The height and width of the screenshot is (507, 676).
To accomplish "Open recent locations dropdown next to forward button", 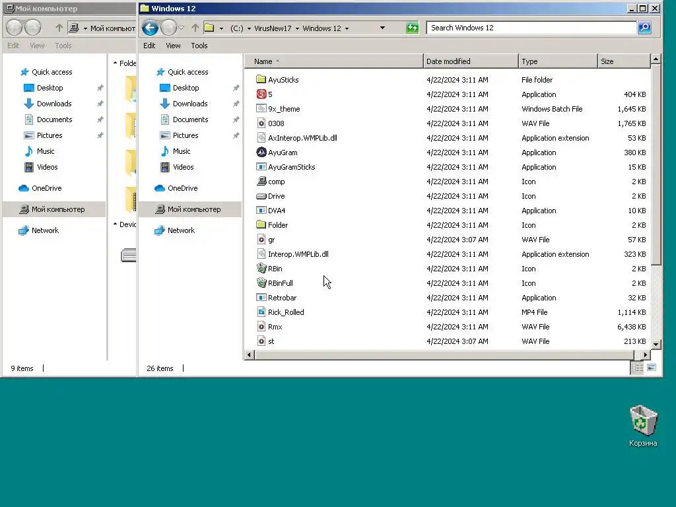I will click(x=181, y=28).
